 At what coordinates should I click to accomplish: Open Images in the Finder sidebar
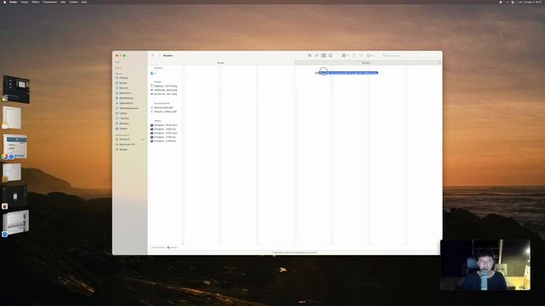123,128
